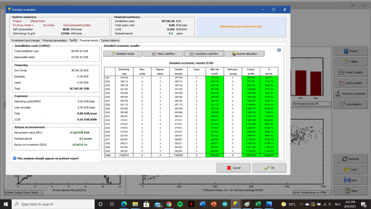
Task: Open Google Chrome from the taskbar
Action: click(x=169, y=204)
